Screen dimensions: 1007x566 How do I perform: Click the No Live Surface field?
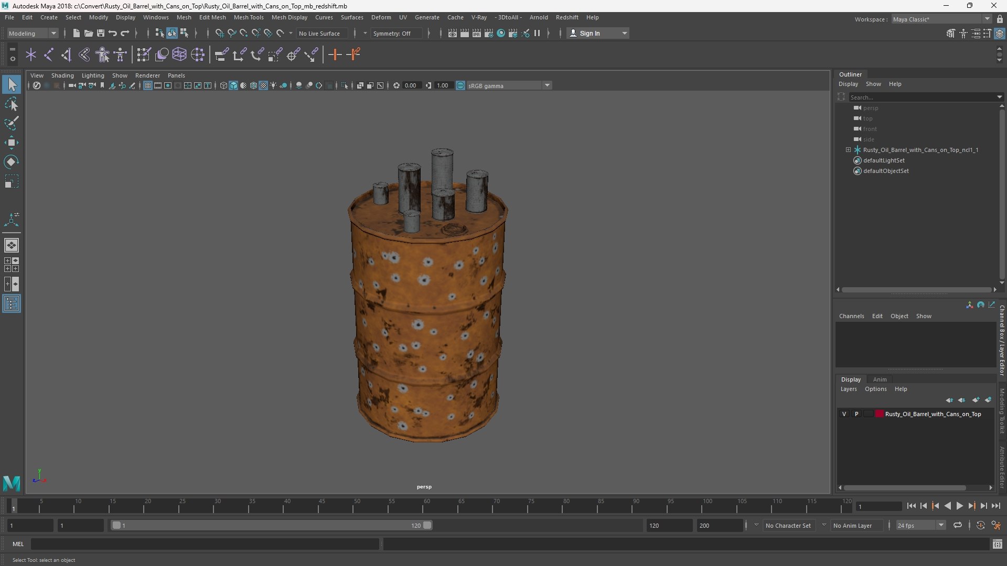click(x=321, y=33)
